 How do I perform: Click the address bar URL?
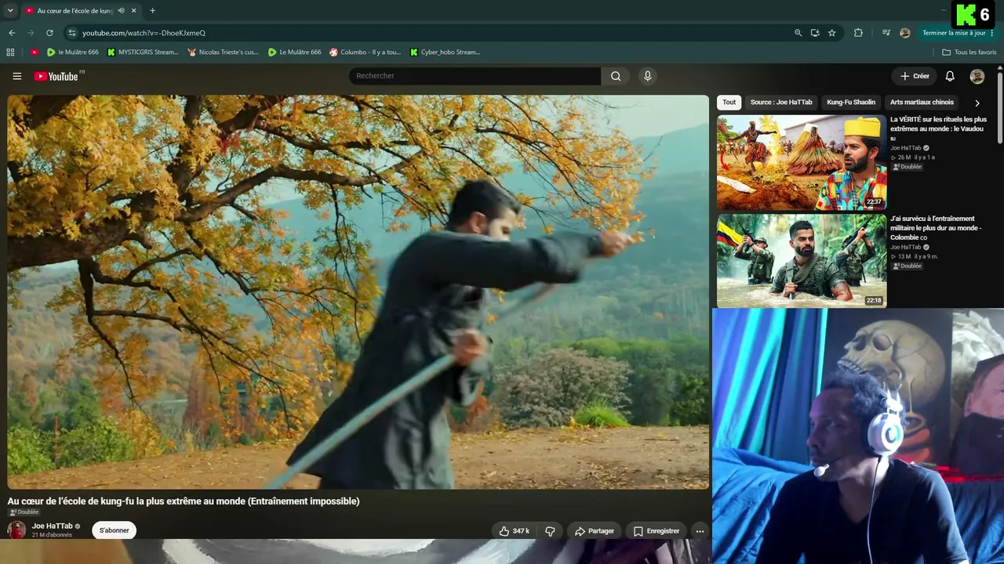click(x=144, y=33)
